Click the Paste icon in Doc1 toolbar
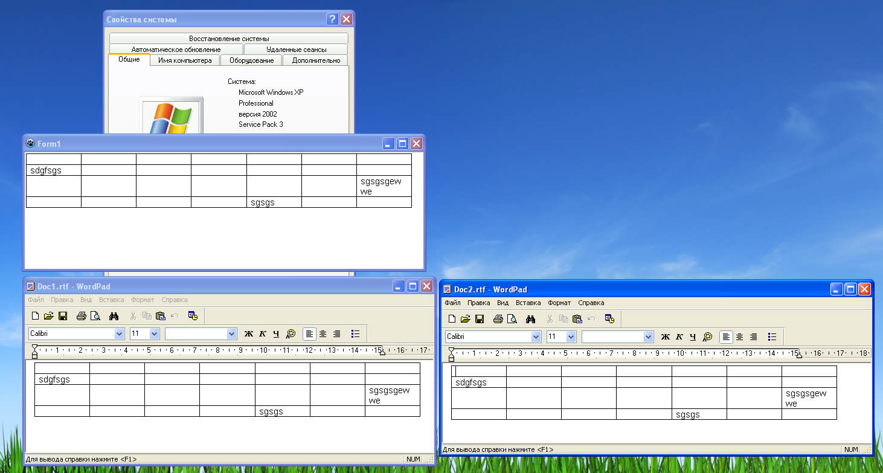 click(x=160, y=316)
